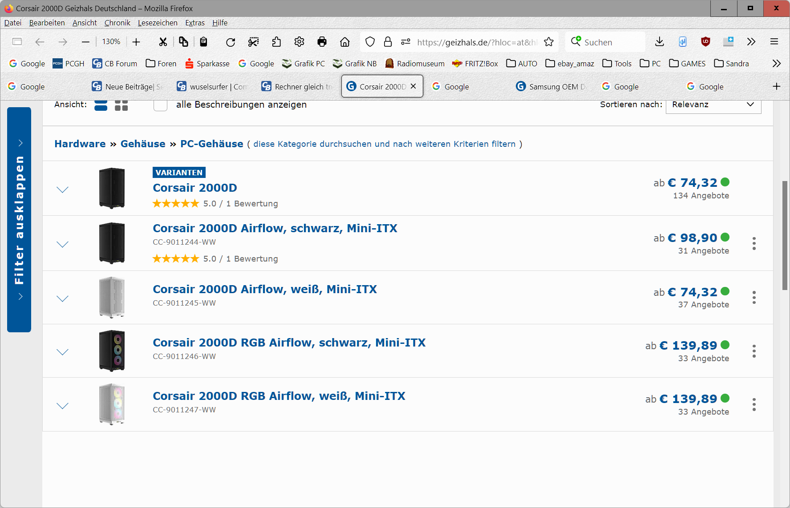Enable 'alle Beschreibungen anzeigen' checkbox
The height and width of the screenshot is (508, 790).
160,105
